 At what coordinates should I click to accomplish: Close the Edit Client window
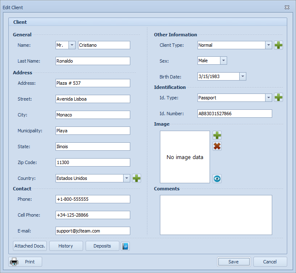click(x=287, y=8)
